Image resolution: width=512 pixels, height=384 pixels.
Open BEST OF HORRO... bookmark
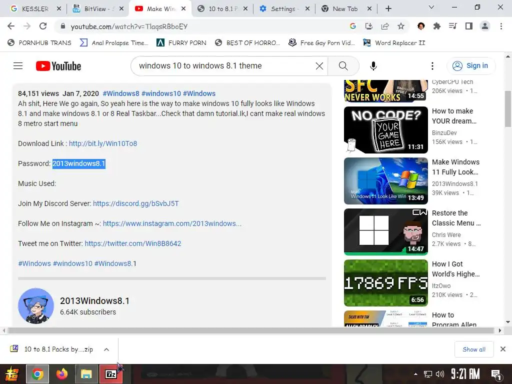(247, 43)
